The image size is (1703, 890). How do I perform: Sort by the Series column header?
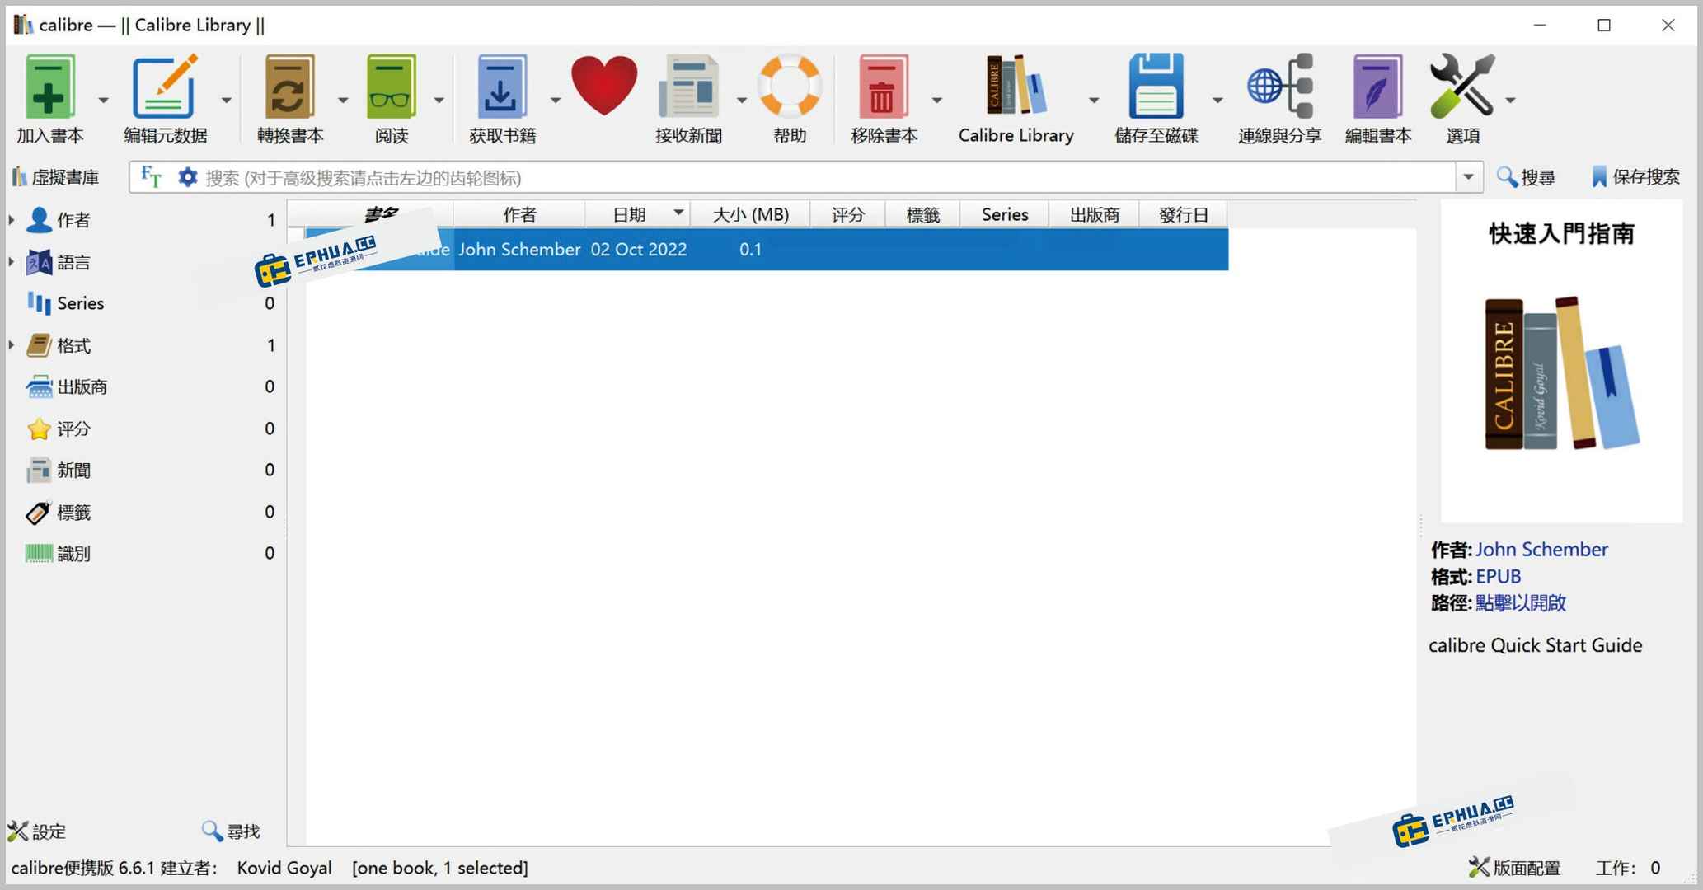pyautogui.click(x=1005, y=214)
